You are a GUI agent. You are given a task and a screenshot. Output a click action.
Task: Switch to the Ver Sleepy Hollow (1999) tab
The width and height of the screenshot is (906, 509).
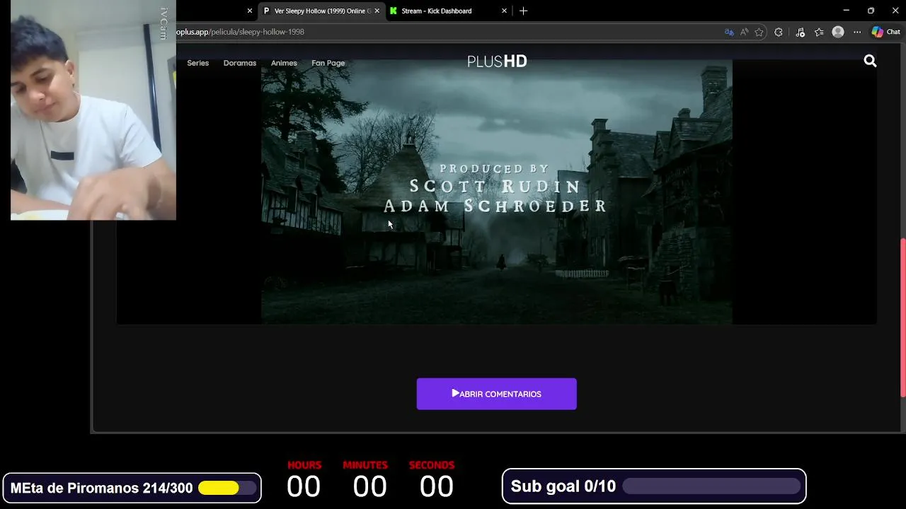(322, 11)
